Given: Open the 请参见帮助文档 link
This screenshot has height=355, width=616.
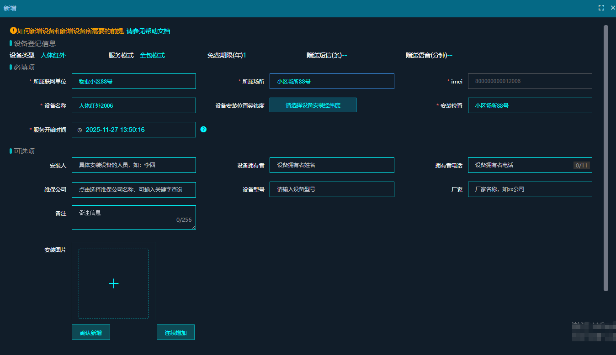Looking at the screenshot, I should 148,31.
